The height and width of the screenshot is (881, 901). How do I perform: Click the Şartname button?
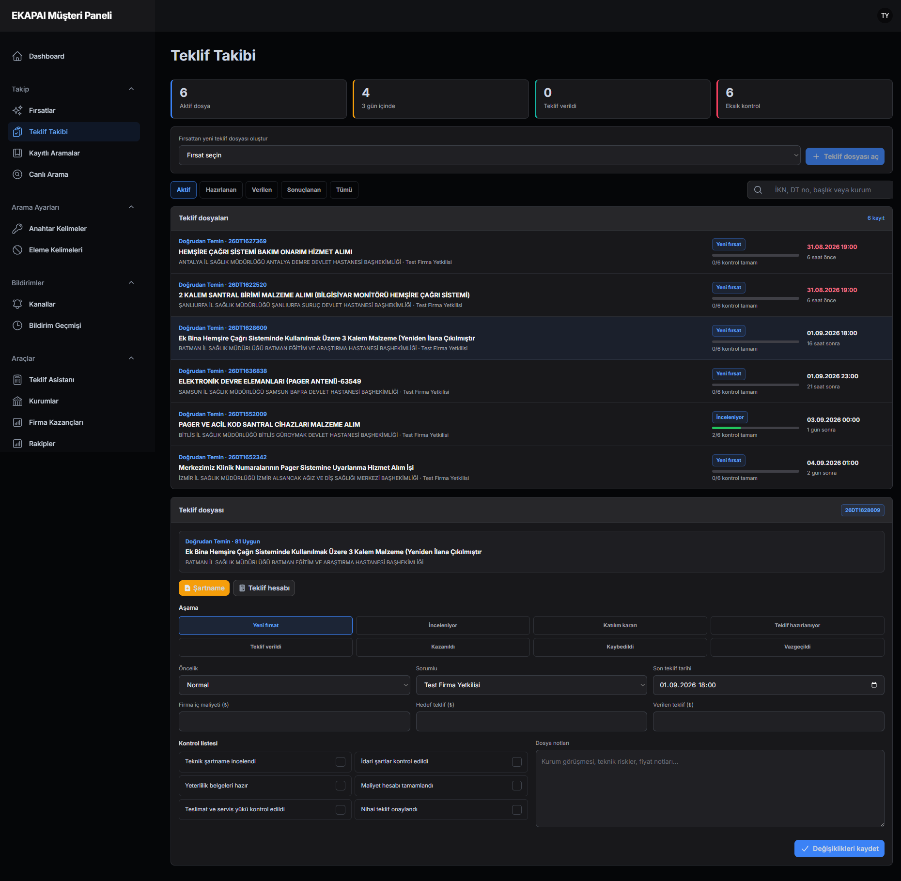click(x=204, y=588)
